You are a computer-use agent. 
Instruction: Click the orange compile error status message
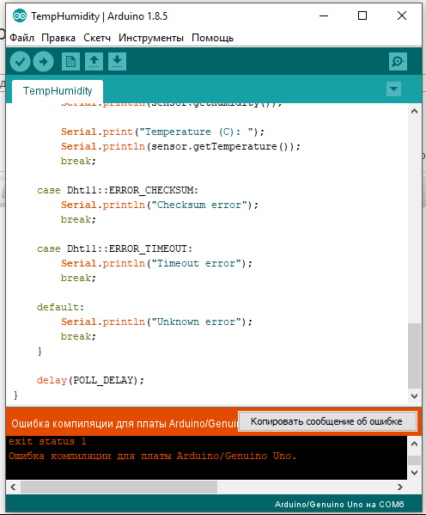(x=125, y=424)
